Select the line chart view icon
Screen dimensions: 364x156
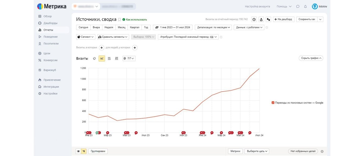102,58
